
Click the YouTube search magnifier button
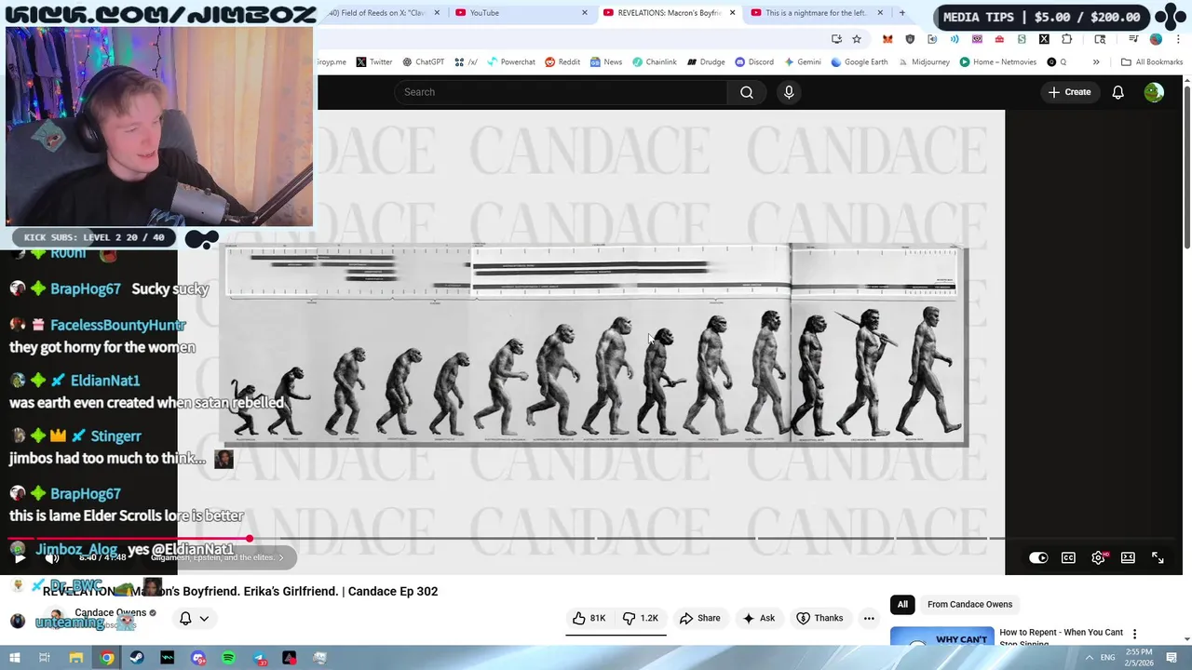(x=746, y=92)
